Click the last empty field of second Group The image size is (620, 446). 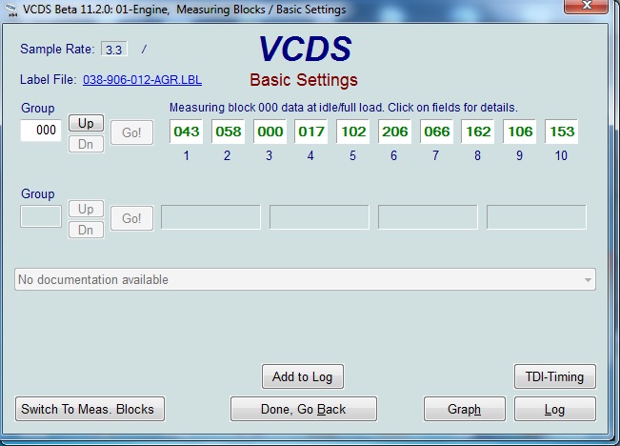pyautogui.click(x=536, y=217)
